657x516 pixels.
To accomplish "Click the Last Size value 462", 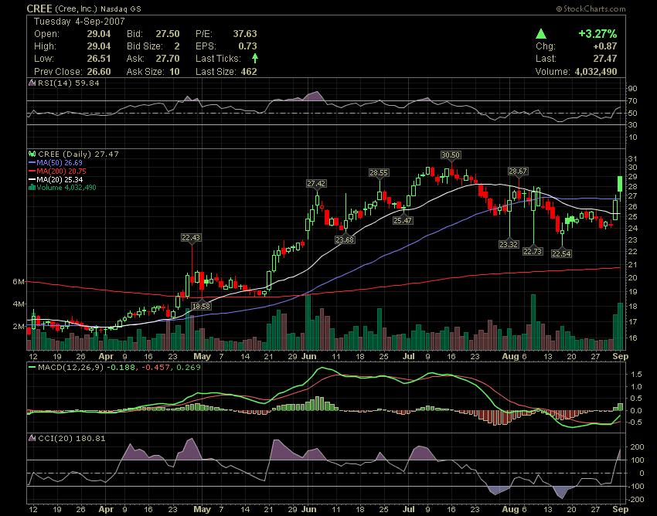I will tap(249, 72).
